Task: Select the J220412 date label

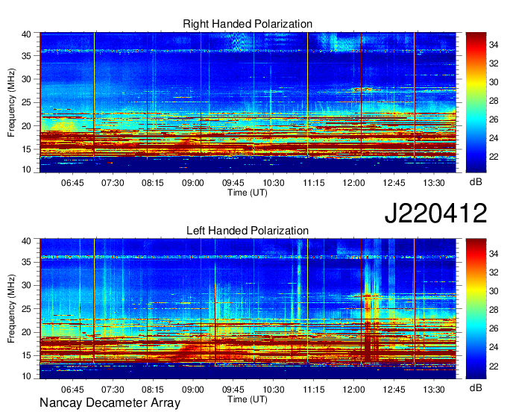Action: pyautogui.click(x=435, y=213)
